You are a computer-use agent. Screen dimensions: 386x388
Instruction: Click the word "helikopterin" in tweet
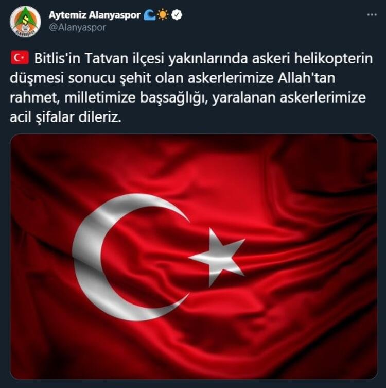coord(334,59)
